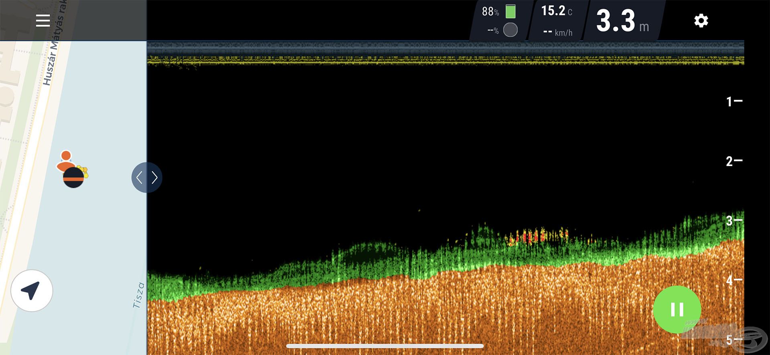Screen dimensions: 770x355
Task: Tap the 3 m depth scale mark
Action: tap(734, 221)
